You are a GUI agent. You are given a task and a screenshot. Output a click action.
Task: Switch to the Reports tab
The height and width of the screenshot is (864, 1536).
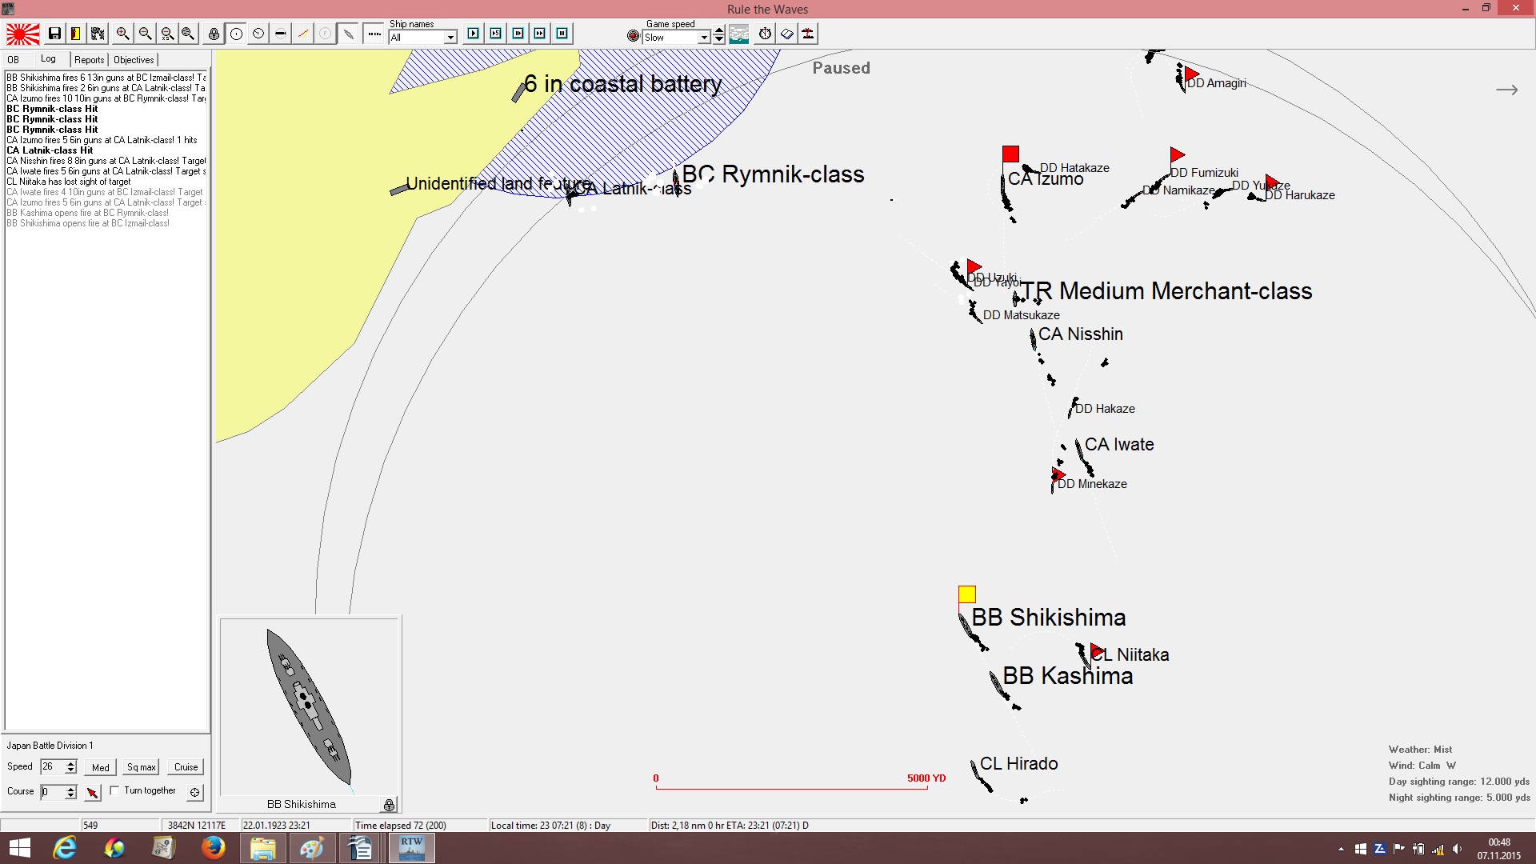click(x=89, y=60)
